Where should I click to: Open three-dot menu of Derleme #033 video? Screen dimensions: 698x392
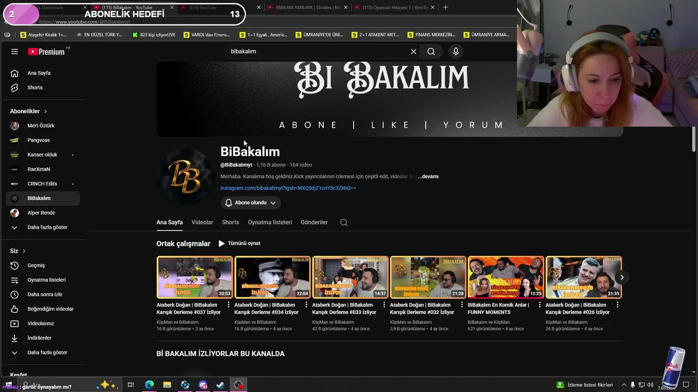384,305
